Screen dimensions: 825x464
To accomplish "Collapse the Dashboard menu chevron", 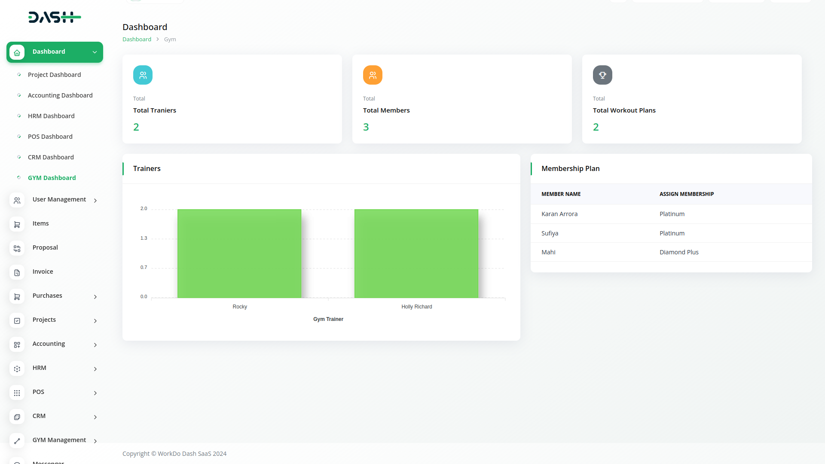I will tap(95, 52).
